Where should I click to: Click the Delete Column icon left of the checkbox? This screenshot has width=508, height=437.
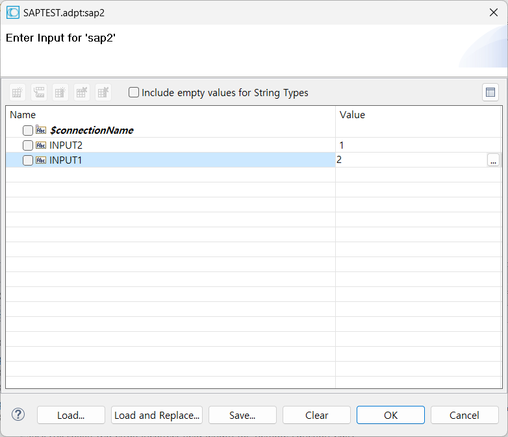(103, 92)
